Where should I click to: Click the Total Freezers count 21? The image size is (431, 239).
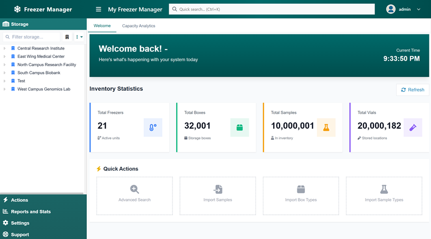[102, 126]
